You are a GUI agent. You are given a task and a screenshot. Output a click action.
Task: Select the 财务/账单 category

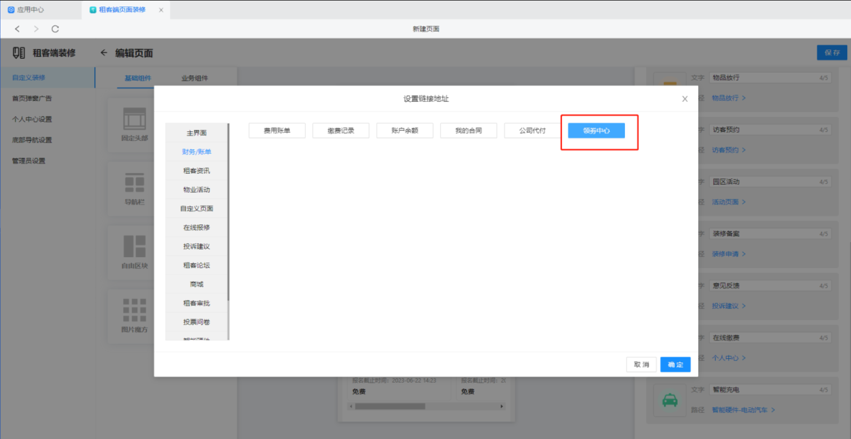(196, 152)
